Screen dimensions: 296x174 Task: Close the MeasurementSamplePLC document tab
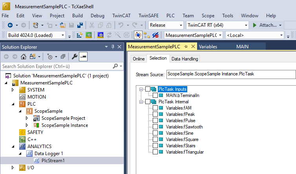coord(193,46)
